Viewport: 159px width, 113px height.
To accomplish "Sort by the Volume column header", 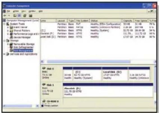I will (x=48, y=20).
